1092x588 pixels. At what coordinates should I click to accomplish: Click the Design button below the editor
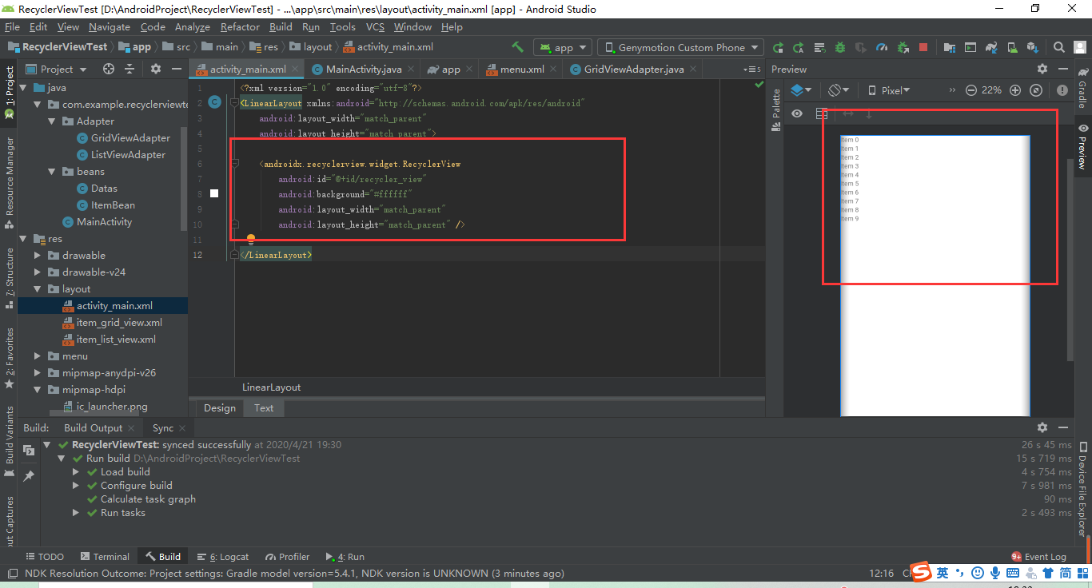pyautogui.click(x=218, y=408)
